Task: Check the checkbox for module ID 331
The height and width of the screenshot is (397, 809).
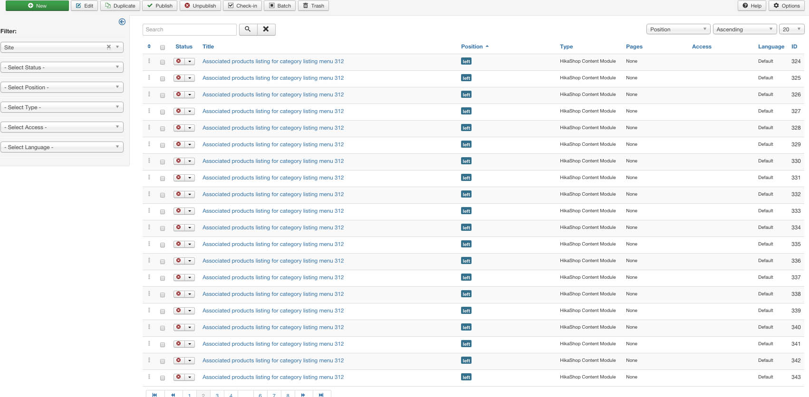Action: 163,179
